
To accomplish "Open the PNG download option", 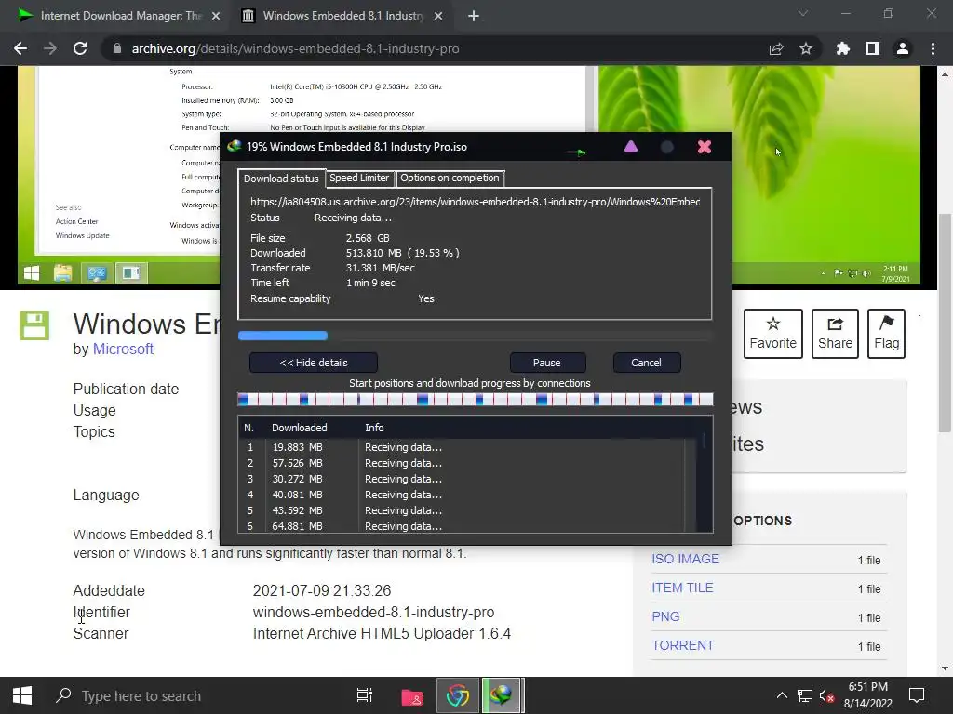I will 665,616.
